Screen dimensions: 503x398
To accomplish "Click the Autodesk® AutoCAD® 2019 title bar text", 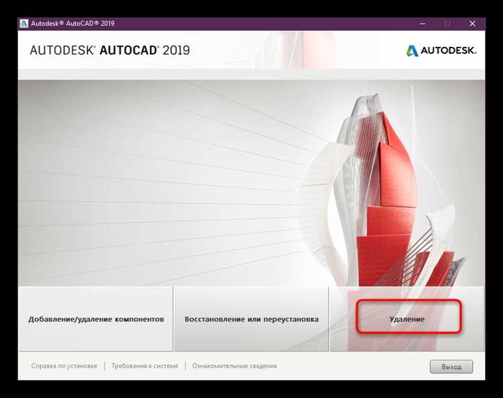I will (x=73, y=23).
